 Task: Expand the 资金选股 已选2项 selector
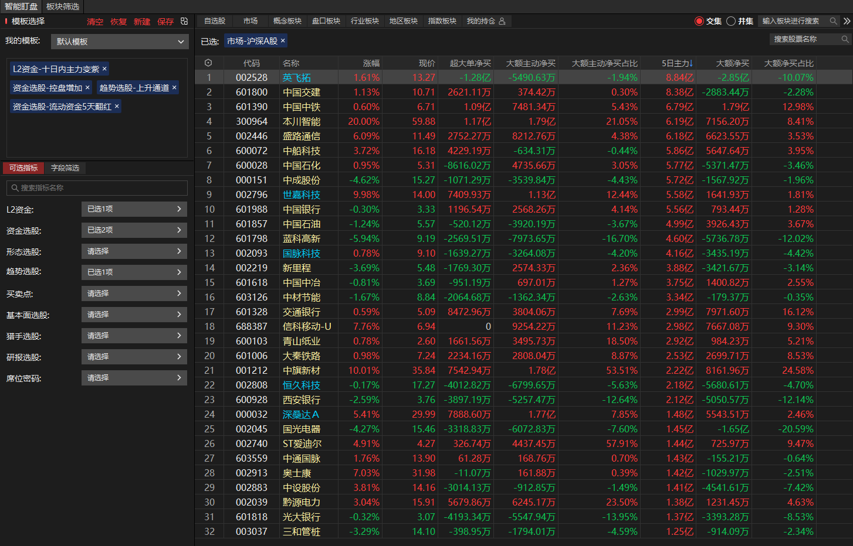point(134,230)
